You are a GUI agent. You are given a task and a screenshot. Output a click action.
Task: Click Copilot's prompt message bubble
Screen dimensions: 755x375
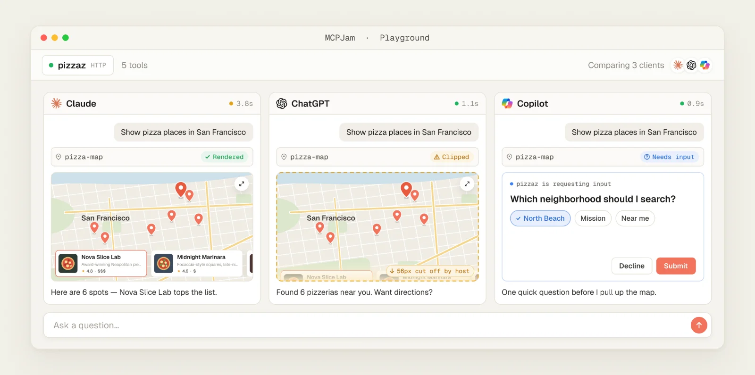point(634,132)
